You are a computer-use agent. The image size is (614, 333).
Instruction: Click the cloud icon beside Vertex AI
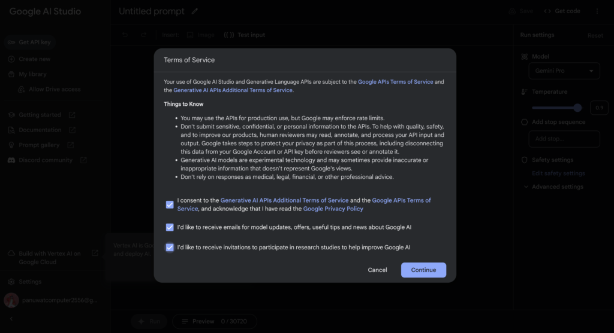[11, 253]
